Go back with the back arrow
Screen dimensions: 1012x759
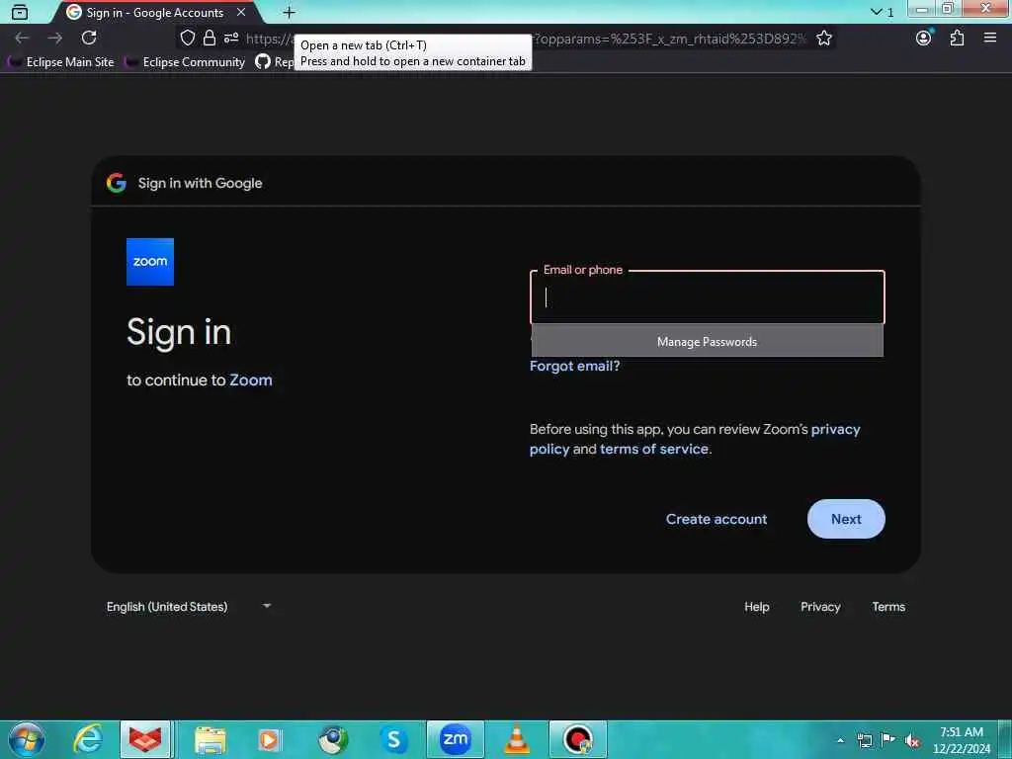pos(22,39)
